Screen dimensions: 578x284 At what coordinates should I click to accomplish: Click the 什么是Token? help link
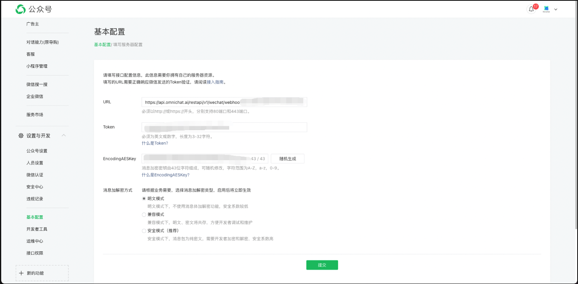pyautogui.click(x=155, y=143)
